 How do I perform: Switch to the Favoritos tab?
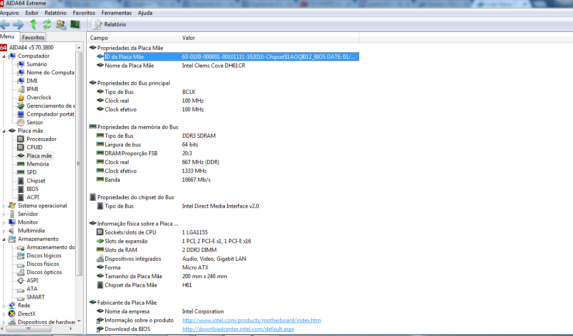point(33,37)
